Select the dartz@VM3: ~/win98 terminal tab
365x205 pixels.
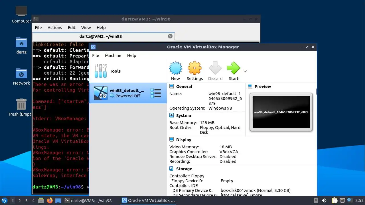tap(103, 36)
